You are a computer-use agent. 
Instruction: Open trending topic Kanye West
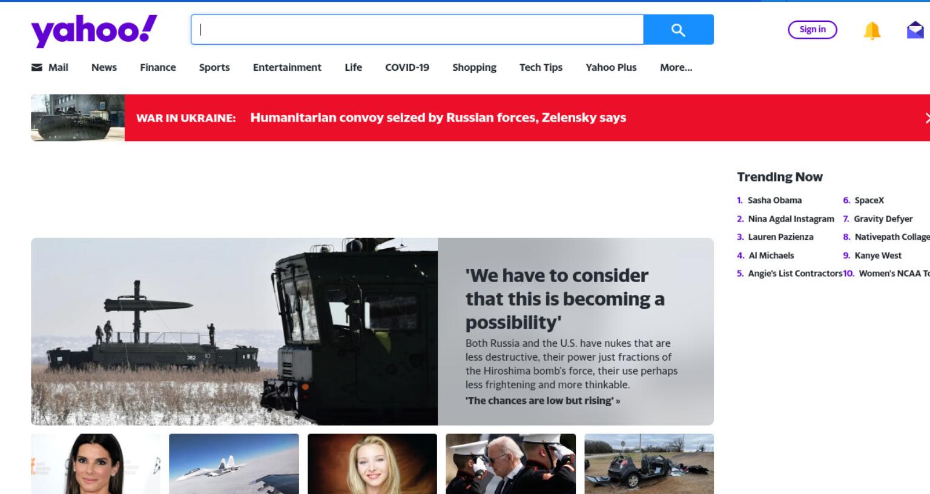[x=878, y=255]
